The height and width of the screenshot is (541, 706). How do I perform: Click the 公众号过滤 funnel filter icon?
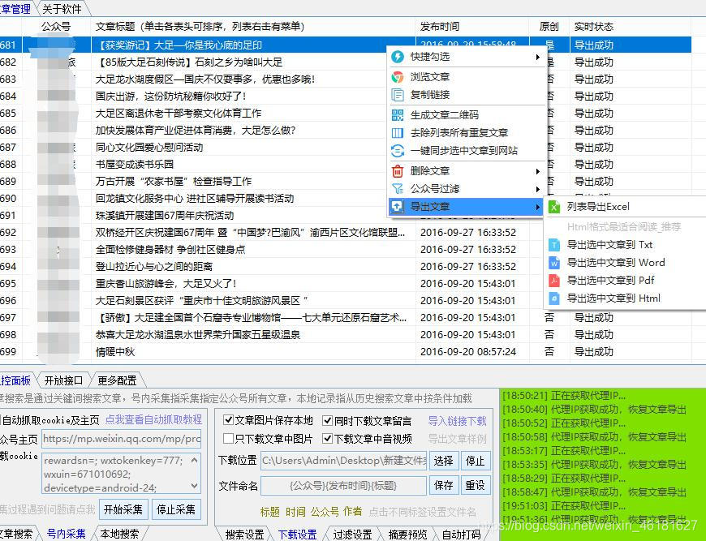coord(398,188)
